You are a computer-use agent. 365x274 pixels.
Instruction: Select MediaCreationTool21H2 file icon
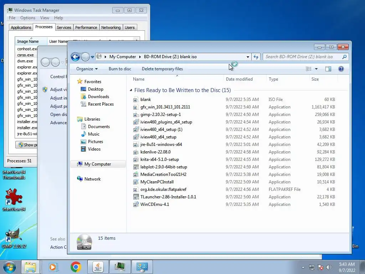click(x=135, y=174)
